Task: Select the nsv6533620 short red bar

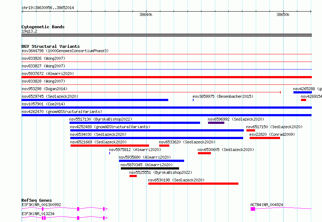Action: (164, 146)
